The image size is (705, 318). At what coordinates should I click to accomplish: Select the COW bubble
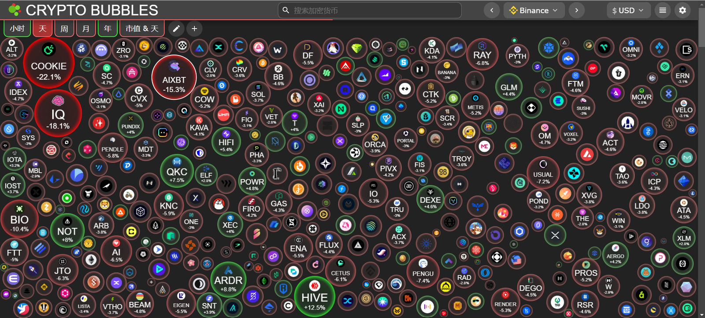(x=204, y=99)
